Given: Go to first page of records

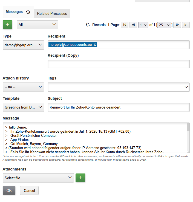Looking at the screenshot, I should click(125, 25).
